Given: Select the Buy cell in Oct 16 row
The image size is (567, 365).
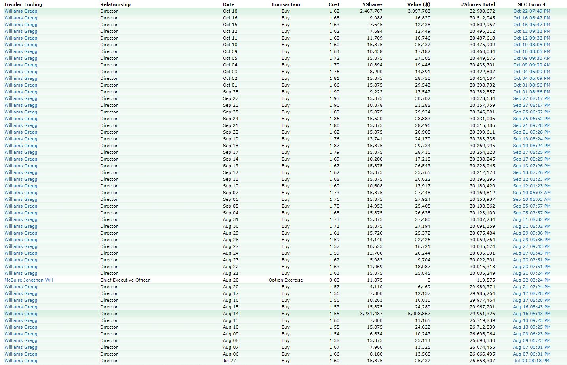Looking at the screenshot, I should coord(285,18).
